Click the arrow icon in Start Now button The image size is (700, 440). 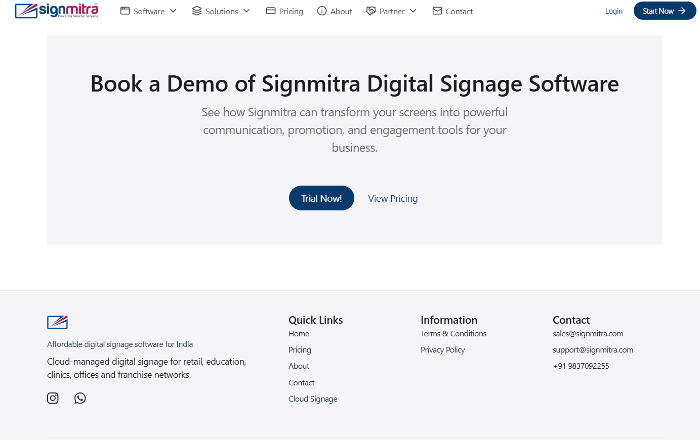(682, 11)
